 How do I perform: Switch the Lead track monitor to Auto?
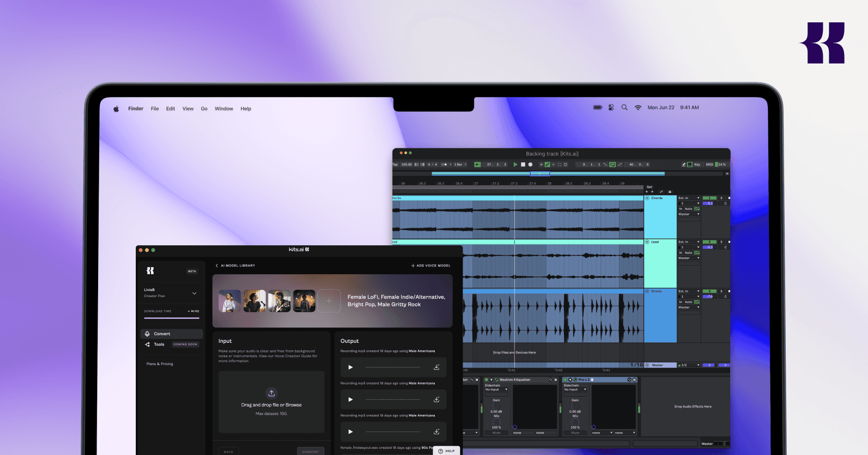coord(689,253)
